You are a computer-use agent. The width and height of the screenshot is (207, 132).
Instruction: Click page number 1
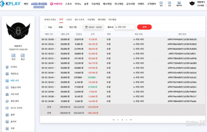tap(122, 120)
